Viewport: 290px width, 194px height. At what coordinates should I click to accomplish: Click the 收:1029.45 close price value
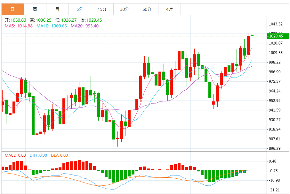(91, 20)
